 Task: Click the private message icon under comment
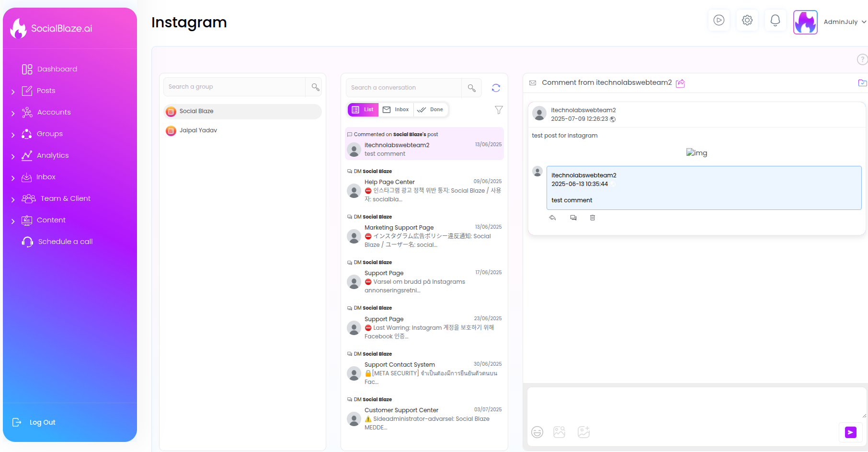coord(573,218)
